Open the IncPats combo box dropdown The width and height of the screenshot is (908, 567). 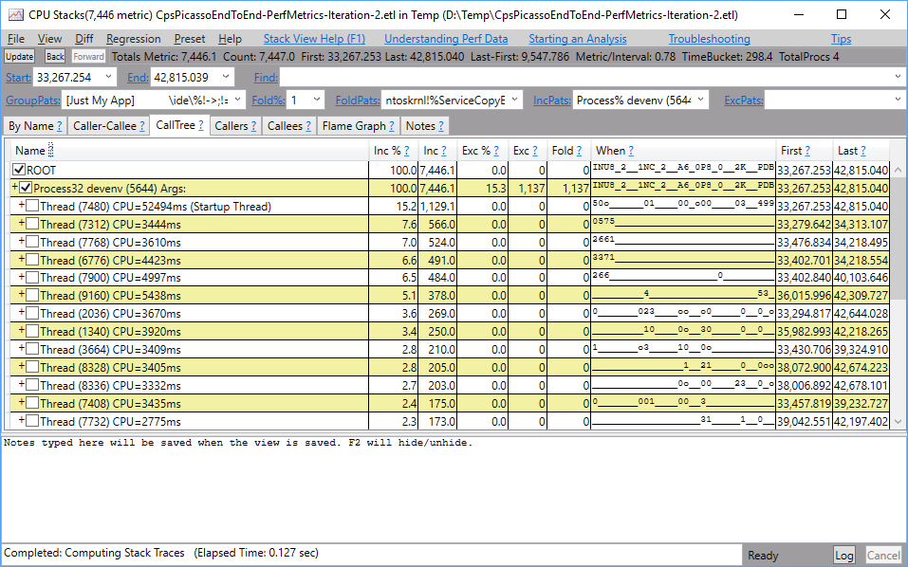pyautogui.click(x=699, y=100)
